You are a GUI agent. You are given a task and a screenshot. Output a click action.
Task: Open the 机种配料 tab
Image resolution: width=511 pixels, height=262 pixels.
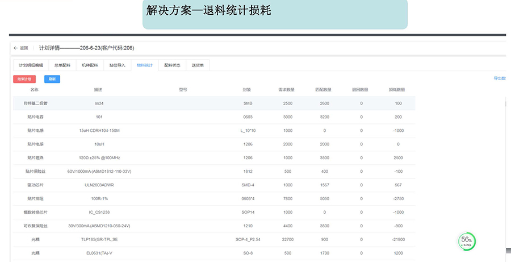click(90, 65)
